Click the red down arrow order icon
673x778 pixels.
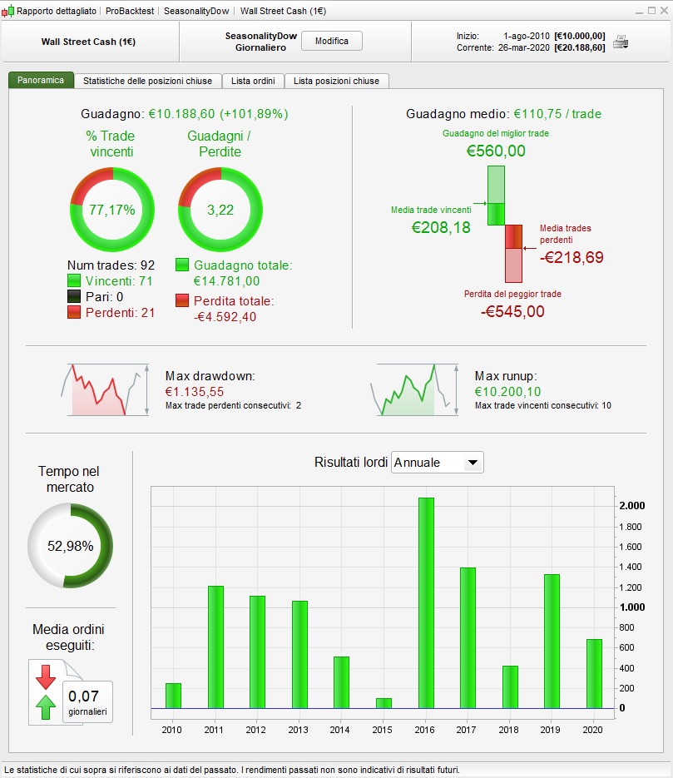[x=46, y=677]
